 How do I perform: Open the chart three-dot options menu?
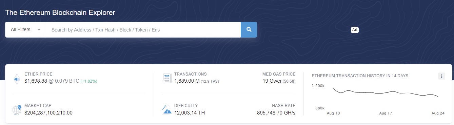441,76
